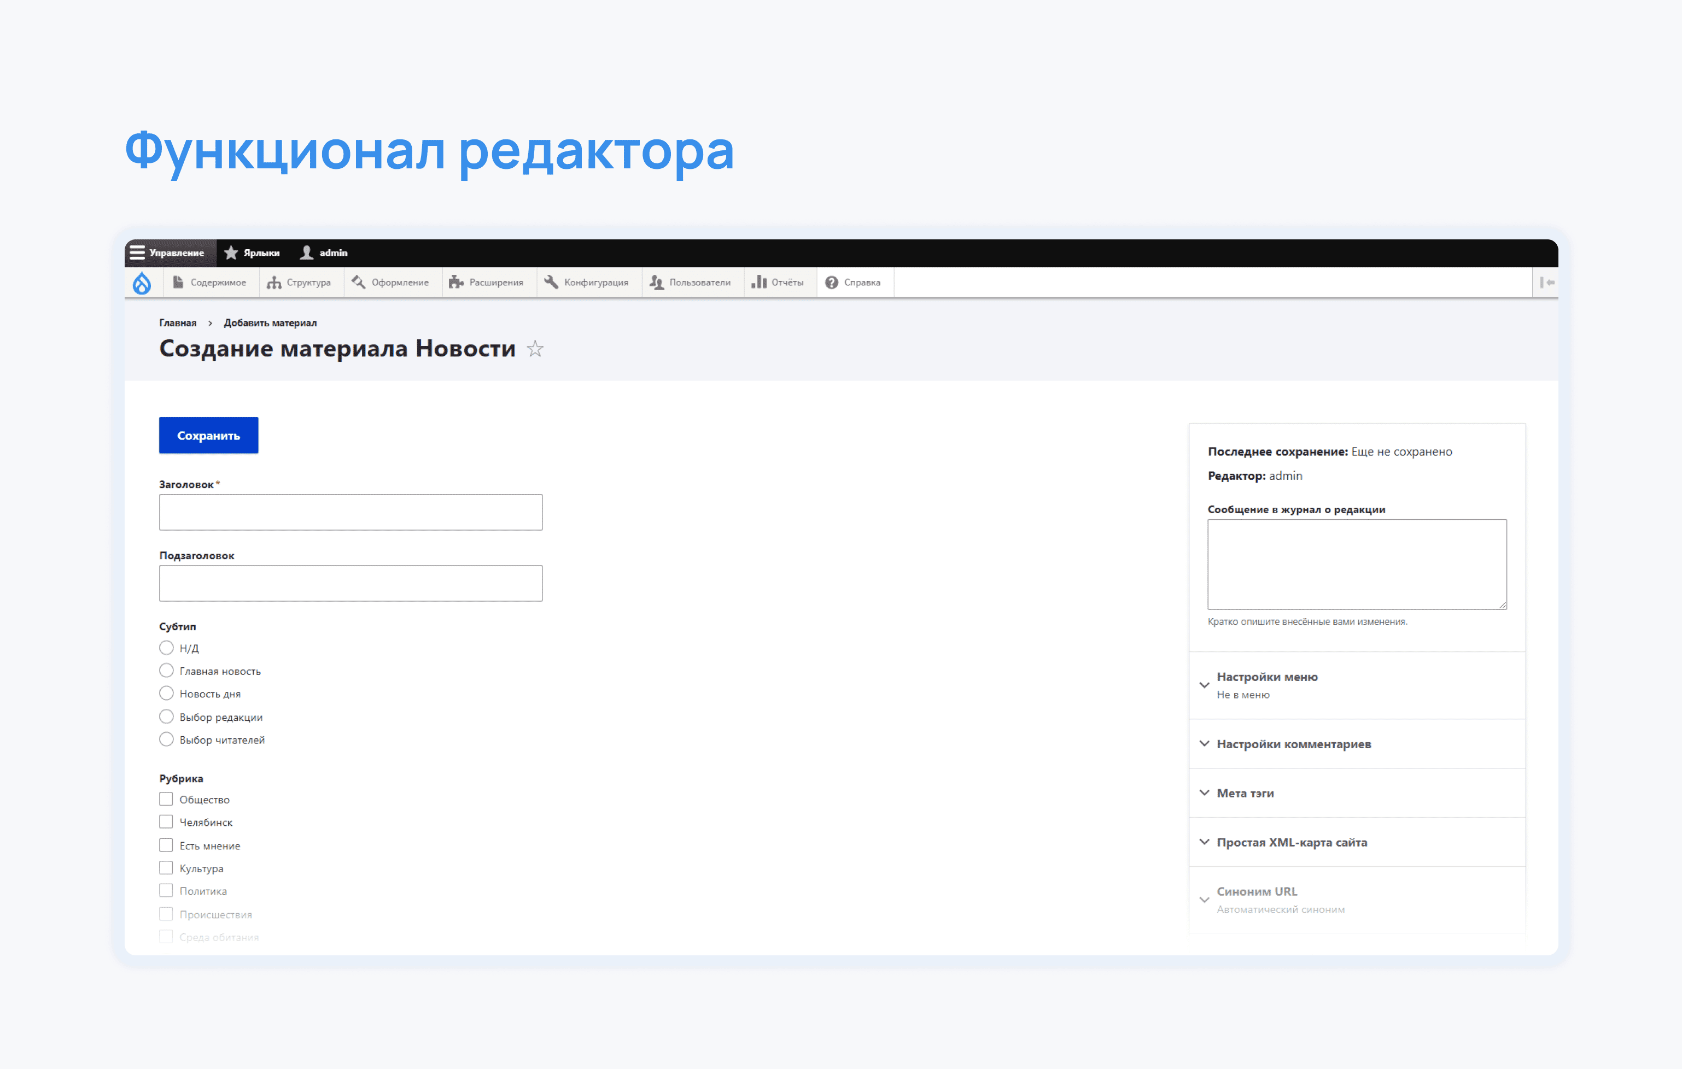Expand the Настройки меню section
Image resolution: width=1682 pixels, height=1069 pixels.
pyautogui.click(x=1266, y=677)
